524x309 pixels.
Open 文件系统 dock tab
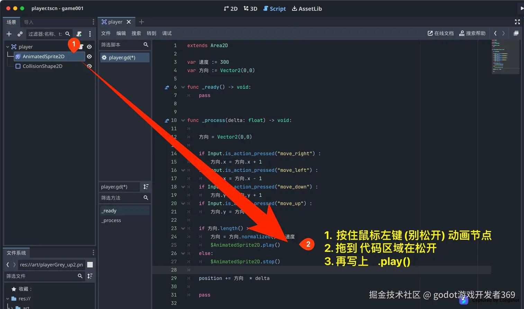(16, 253)
